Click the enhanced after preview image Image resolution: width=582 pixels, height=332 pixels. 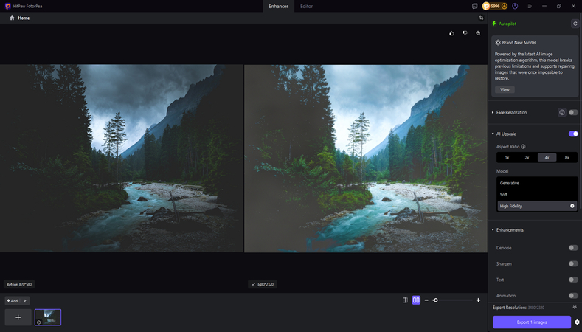tap(366, 159)
